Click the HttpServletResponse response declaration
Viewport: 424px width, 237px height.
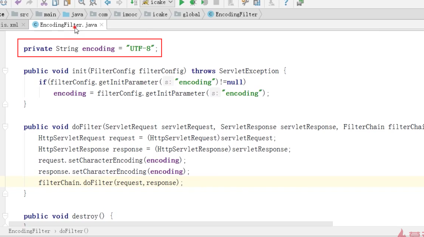point(165,149)
